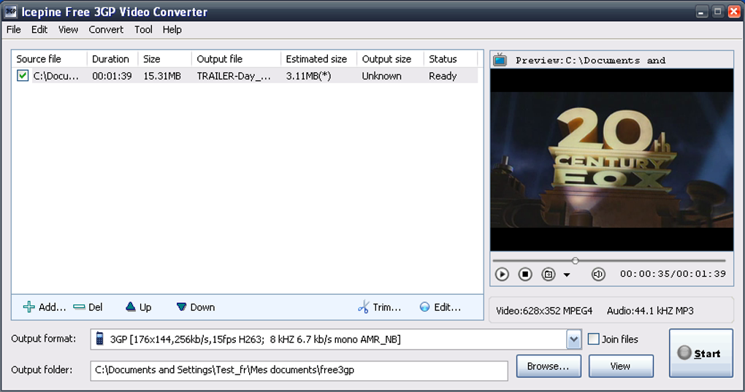Viewport: 745px width, 392px height.
Task: Click the 15.31MB size value
Action: tap(162, 76)
